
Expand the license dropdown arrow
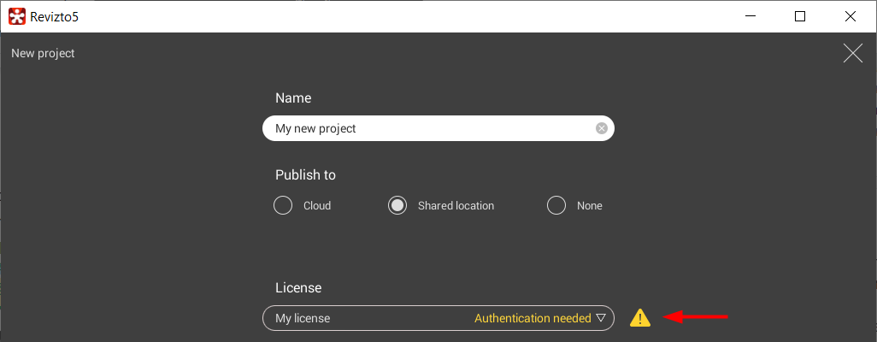pyautogui.click(x=600, y=318)
